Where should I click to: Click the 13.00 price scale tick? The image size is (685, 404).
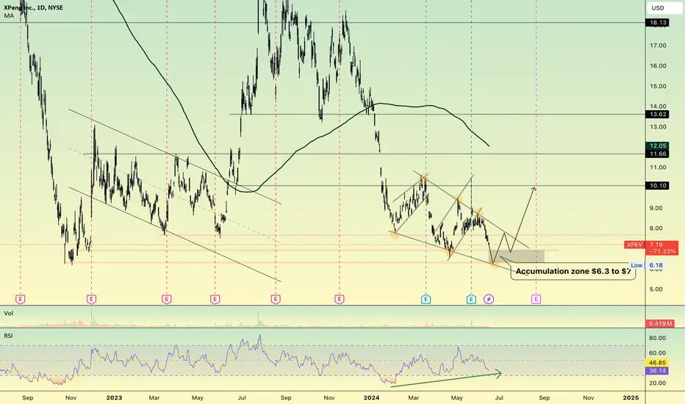(x=658, y=126)
